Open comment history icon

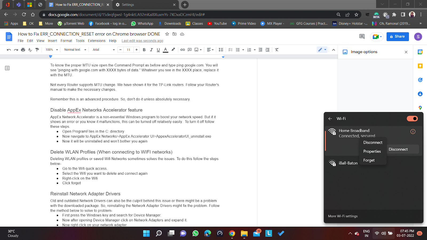click(362, 37)
